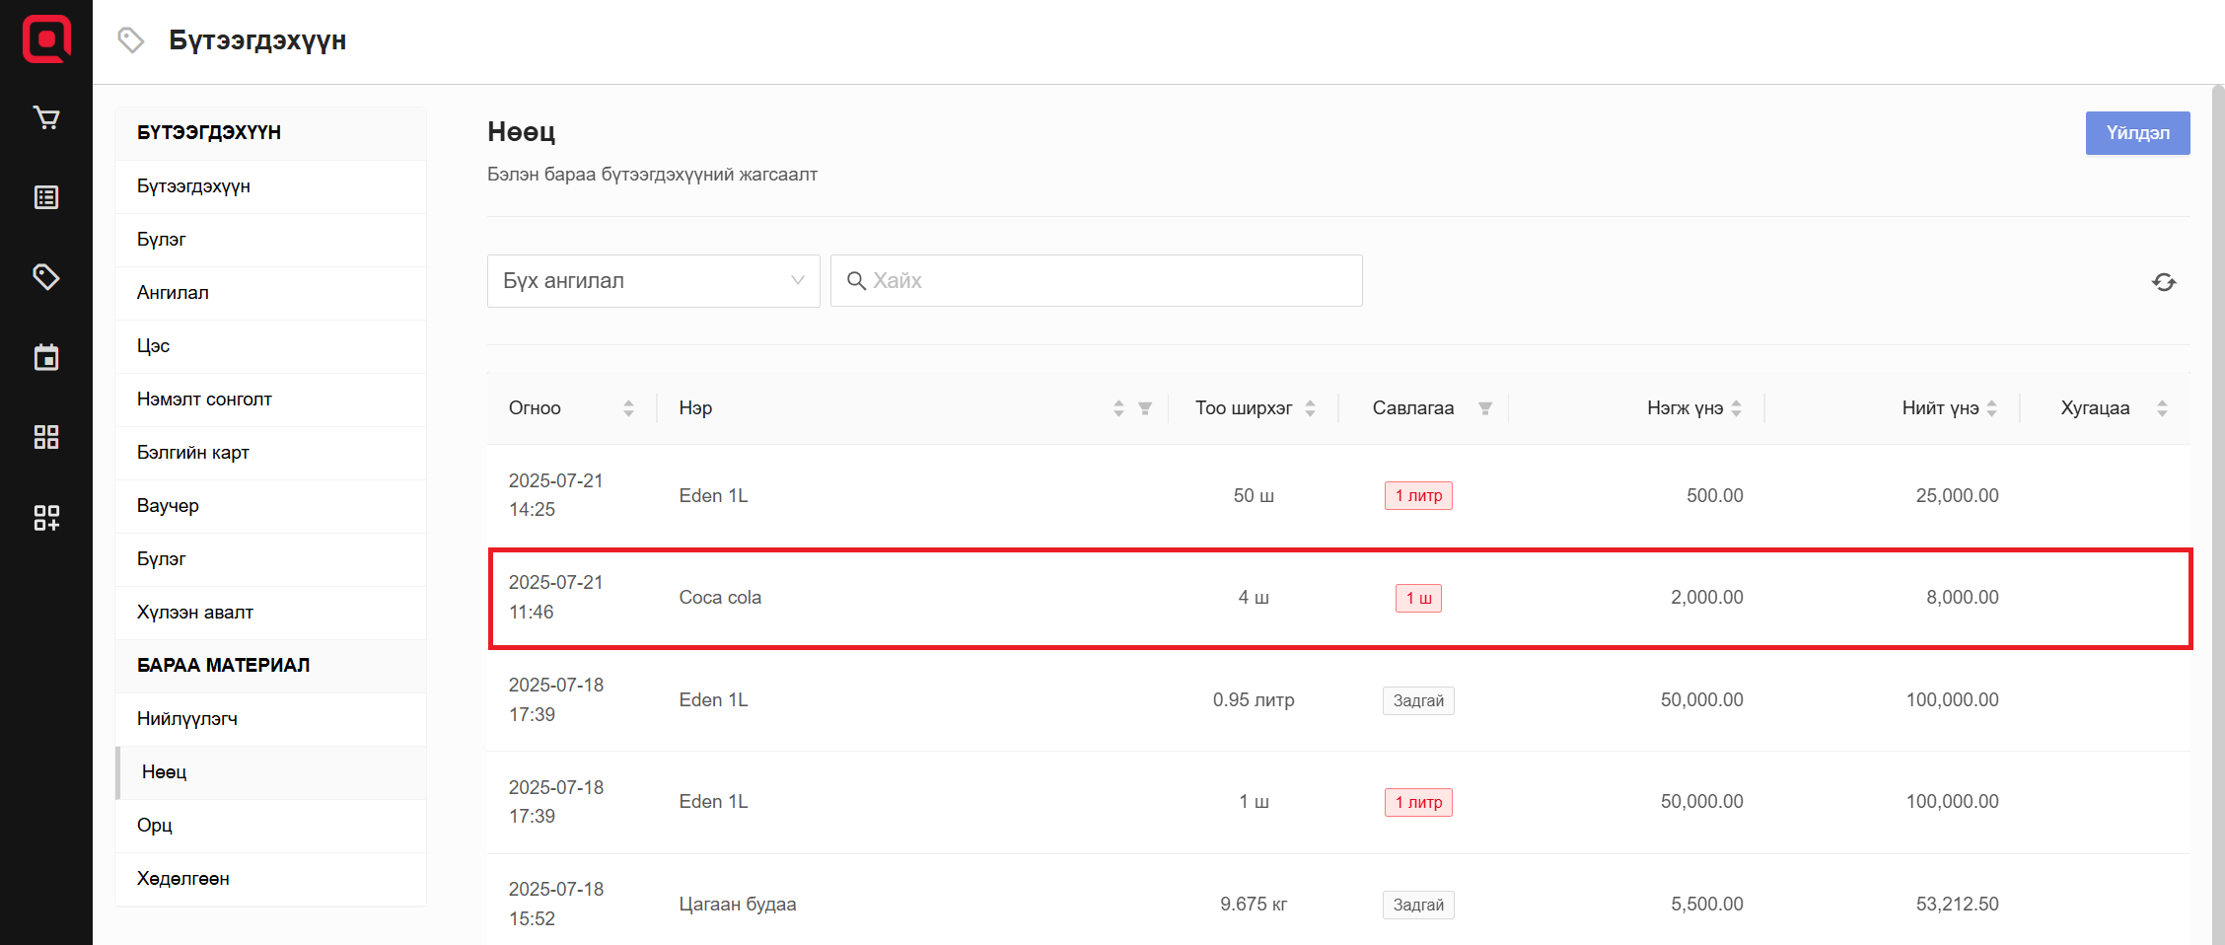Screen dimensions: 2225x945
Task: Select the Coca cola table row
Action: point(1338,598)
